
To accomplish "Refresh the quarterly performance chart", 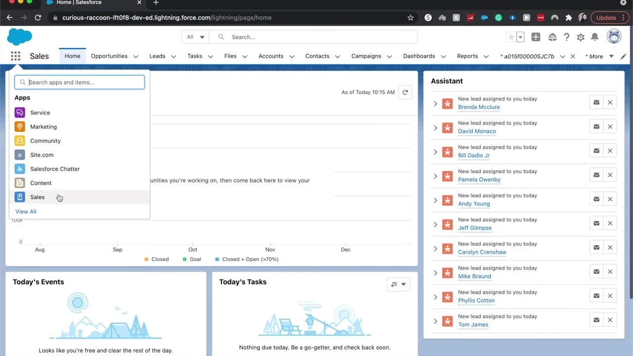I will [405, 92].
